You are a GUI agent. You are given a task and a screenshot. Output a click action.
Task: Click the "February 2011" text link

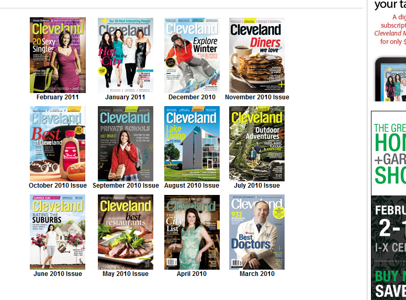tap(58, 97)
